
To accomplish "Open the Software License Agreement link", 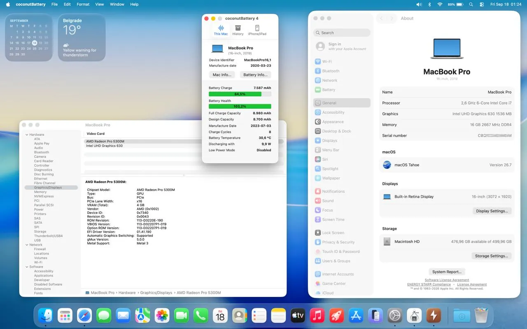I will 447,280.
